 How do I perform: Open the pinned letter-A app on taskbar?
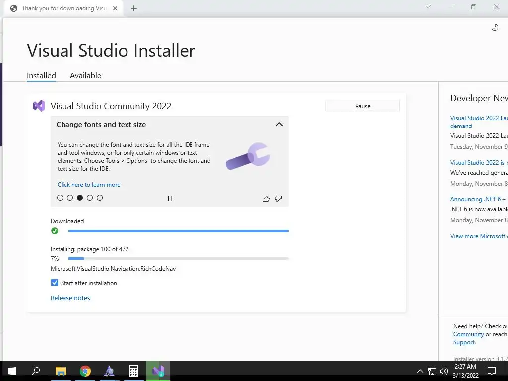point(110,371)
